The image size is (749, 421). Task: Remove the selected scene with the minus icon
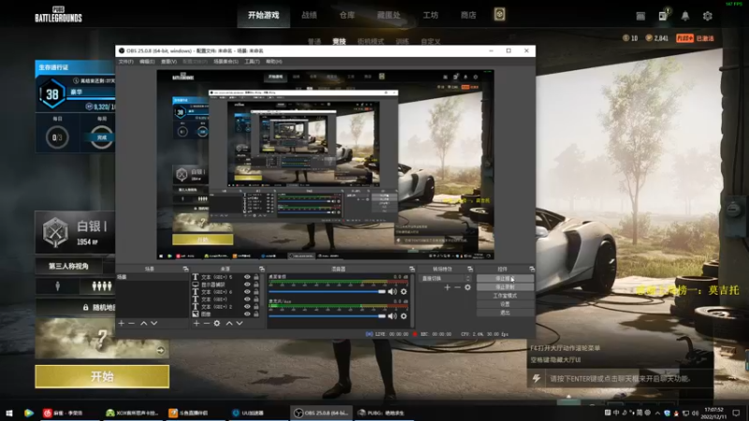click(131, 323)
